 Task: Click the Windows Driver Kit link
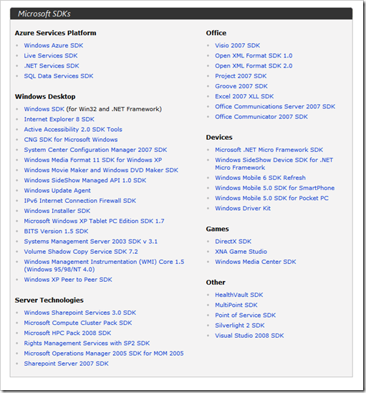243,208
